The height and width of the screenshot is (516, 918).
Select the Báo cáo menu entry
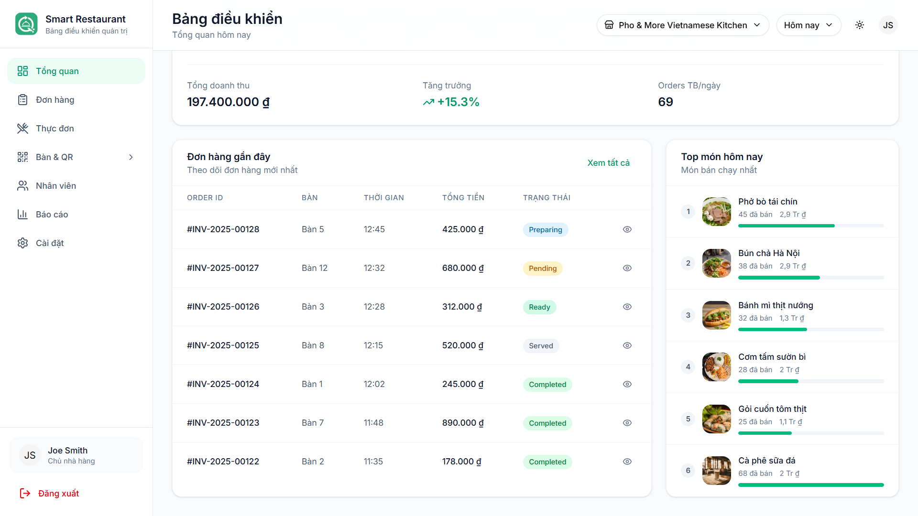tap(52, 214)
